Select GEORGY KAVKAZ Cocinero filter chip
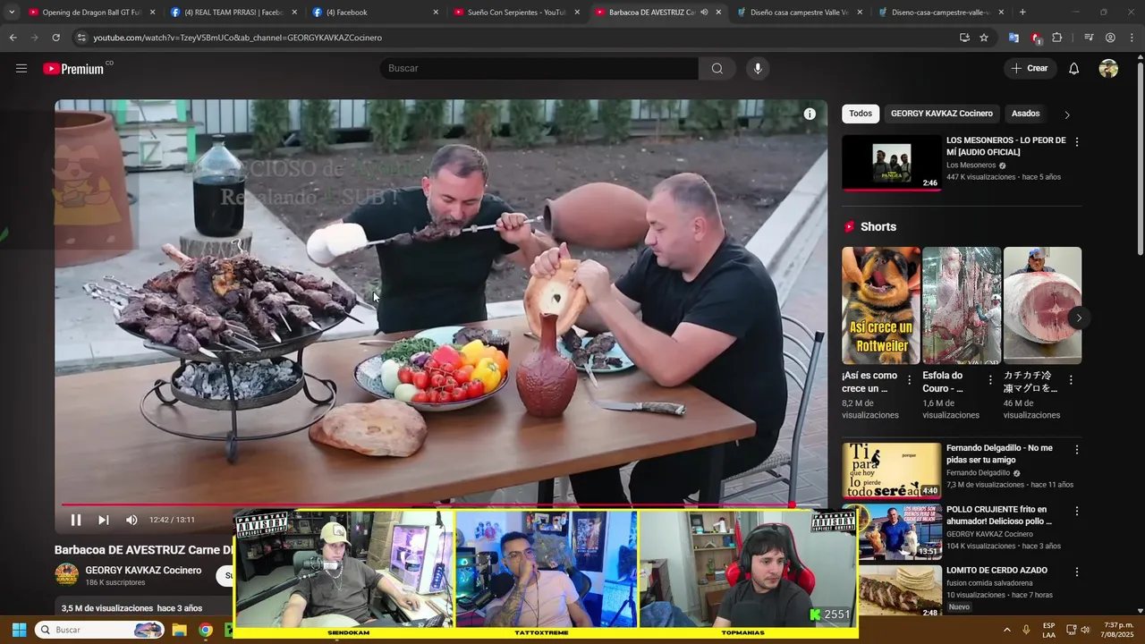 pos(941,114)
